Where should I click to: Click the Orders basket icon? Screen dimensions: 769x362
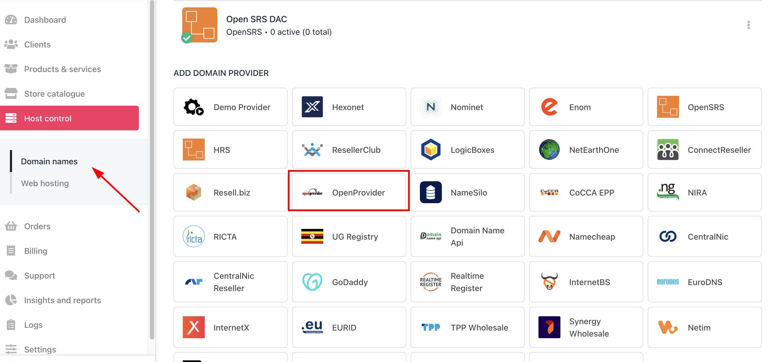(11, 226)
